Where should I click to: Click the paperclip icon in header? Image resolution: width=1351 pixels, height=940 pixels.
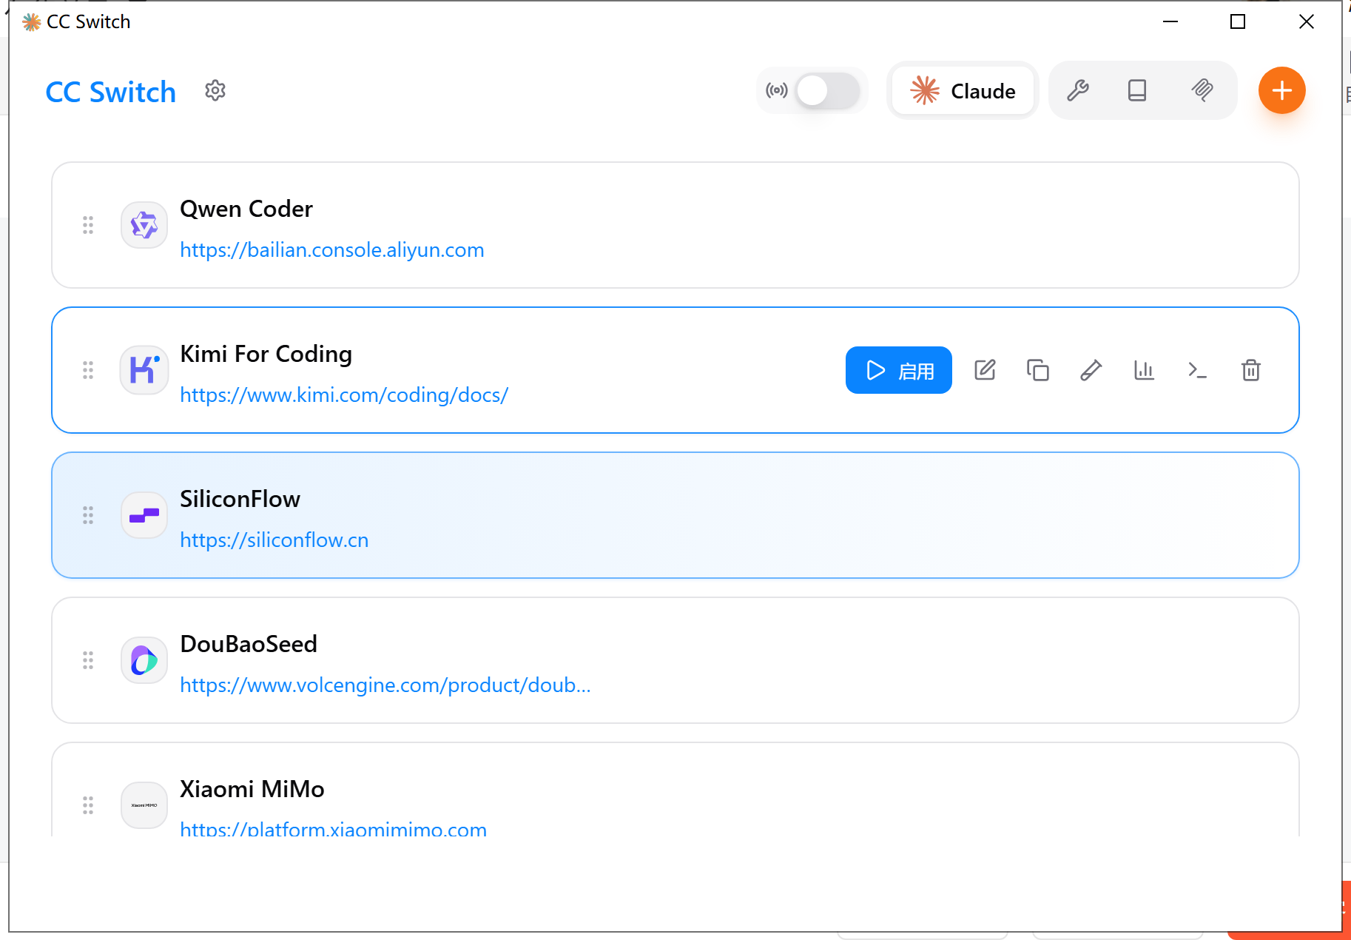click(1202, 90)
